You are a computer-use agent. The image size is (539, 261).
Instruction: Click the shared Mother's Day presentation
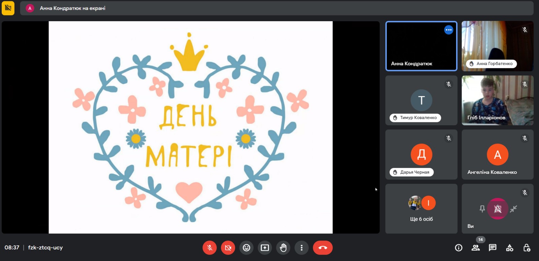191,127
